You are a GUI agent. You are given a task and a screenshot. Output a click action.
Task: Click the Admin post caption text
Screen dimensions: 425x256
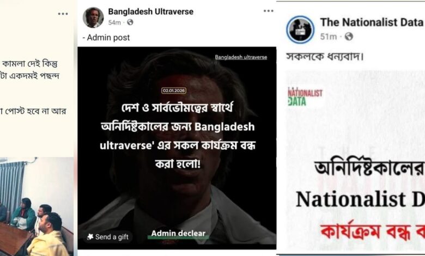(106, 38)
